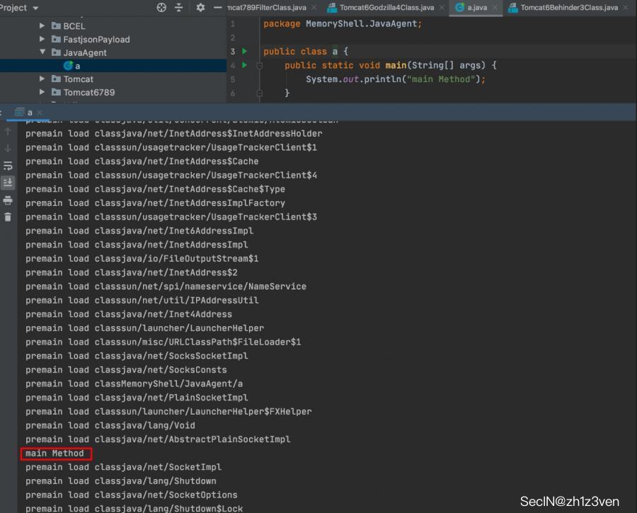
Task: Toggle code fold marker beside main method
Action: pyautogui.click(x=260, y=65)
